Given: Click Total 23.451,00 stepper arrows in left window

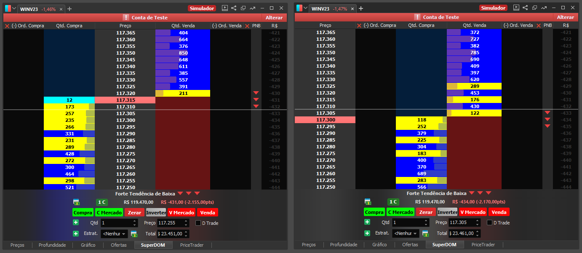Looking at the screenshot, I should point(186,234).
